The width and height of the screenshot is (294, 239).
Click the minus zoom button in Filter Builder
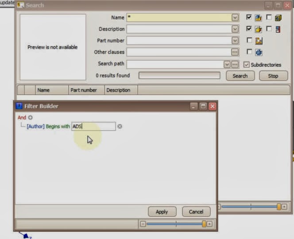[x=143, y=224]
